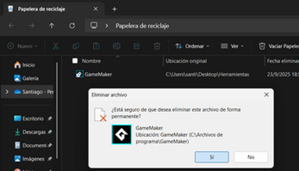
Task: Open Imágenes in quick access
Action: (30, 159)
